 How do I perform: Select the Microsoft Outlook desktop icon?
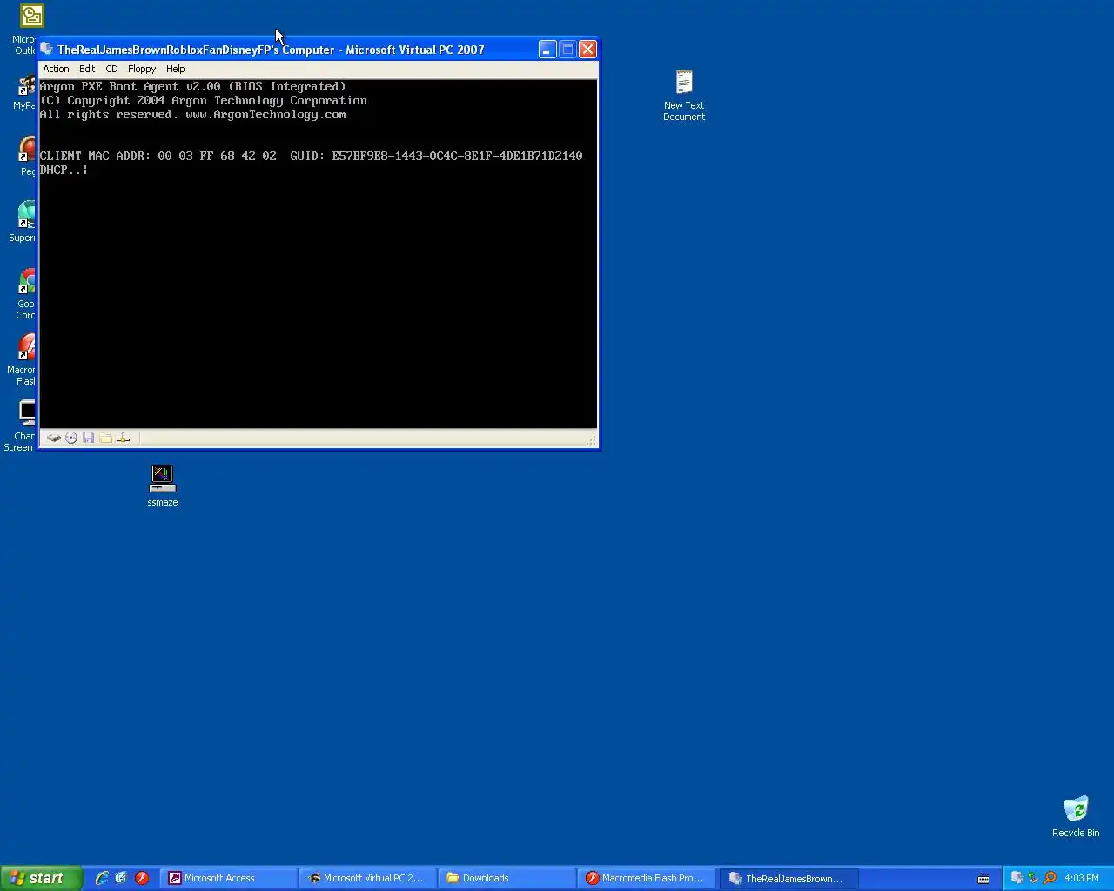[24, 29]
